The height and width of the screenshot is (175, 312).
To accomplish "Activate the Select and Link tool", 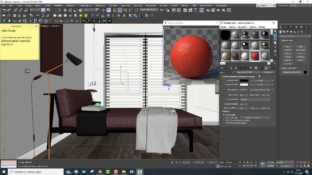I will 15,10.
